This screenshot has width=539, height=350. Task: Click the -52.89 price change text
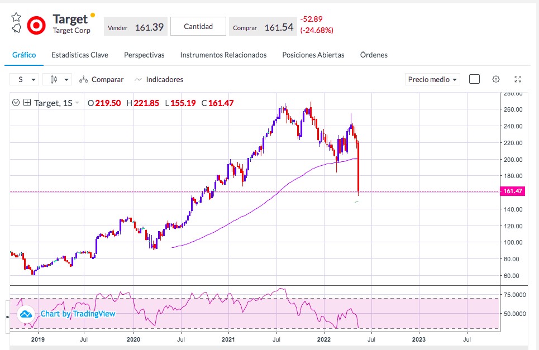(x=312, y=19)
